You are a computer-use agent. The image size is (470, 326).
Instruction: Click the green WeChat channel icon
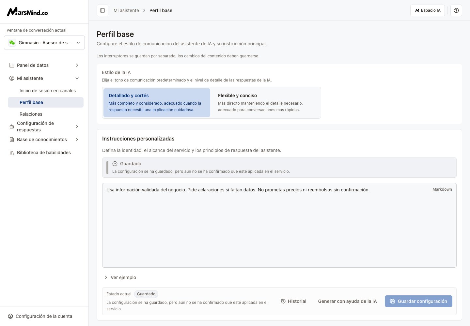[12, 43]
